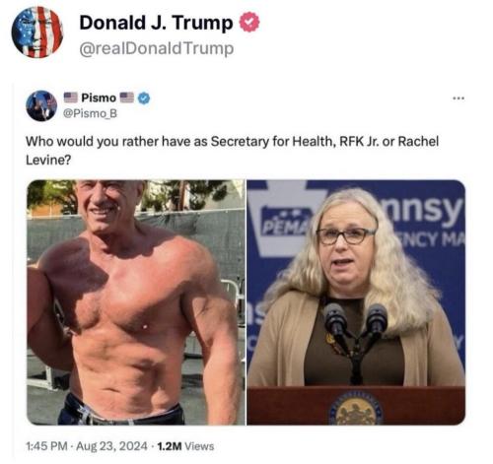Click the flag emoji after the Pismo name

[126, 98]
